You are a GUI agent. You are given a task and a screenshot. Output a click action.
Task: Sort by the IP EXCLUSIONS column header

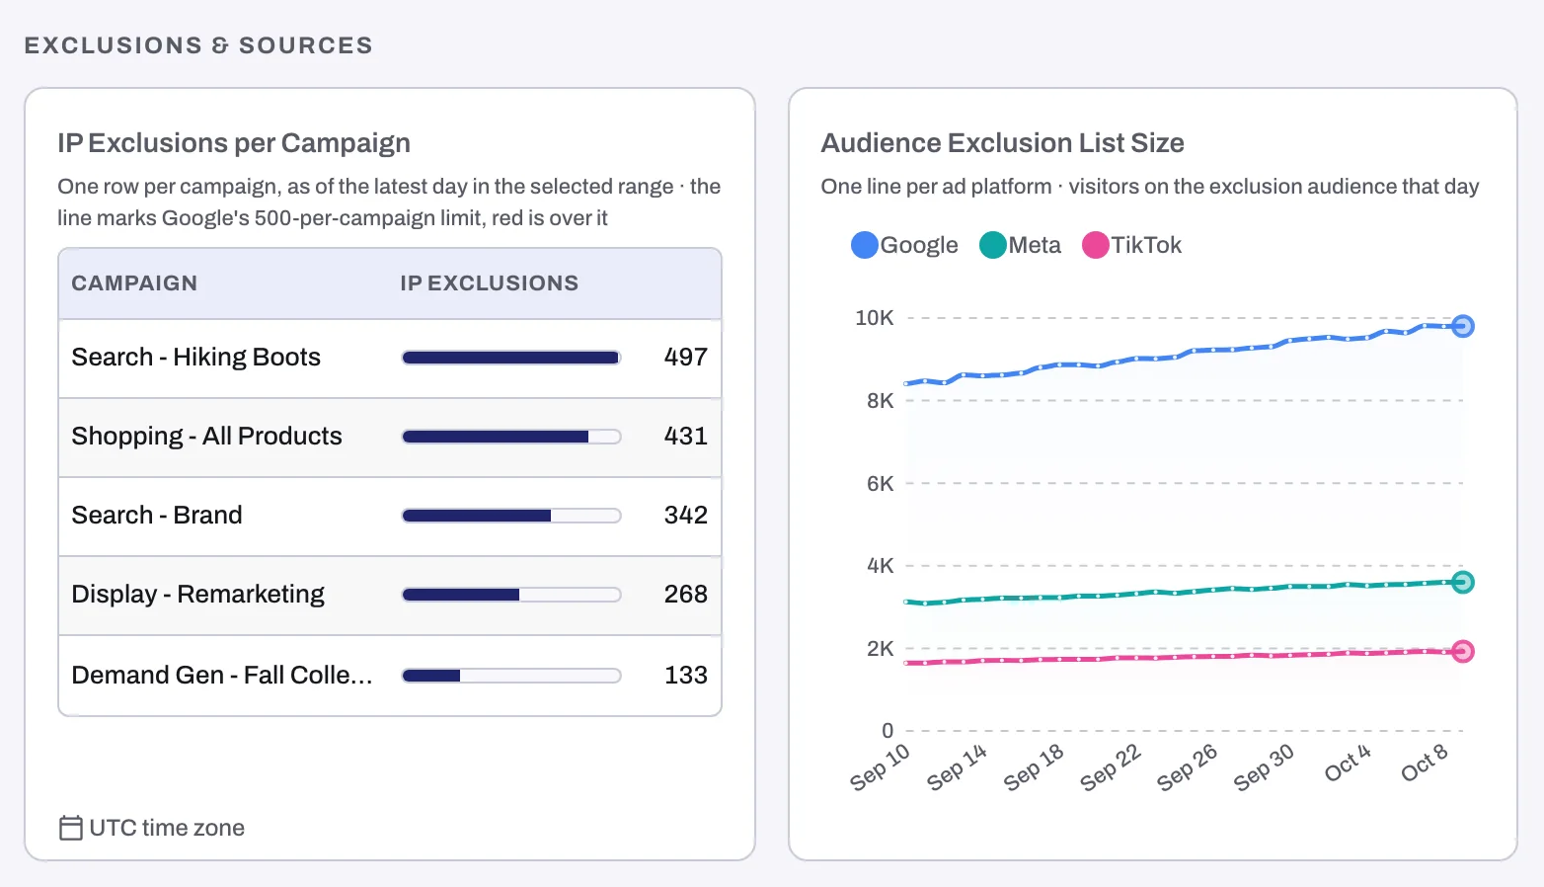[490, 283]
